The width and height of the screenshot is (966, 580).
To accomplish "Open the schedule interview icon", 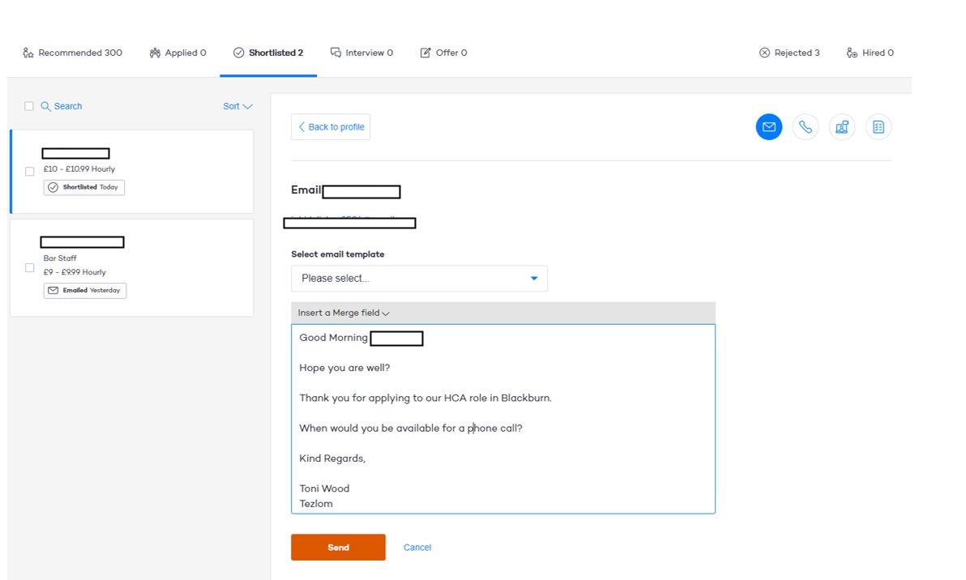I will click(x=842, y=127).
